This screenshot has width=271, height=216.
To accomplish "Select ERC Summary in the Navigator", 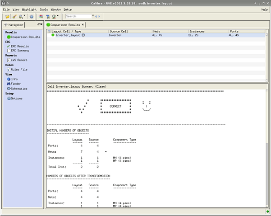I will [20, 51].
